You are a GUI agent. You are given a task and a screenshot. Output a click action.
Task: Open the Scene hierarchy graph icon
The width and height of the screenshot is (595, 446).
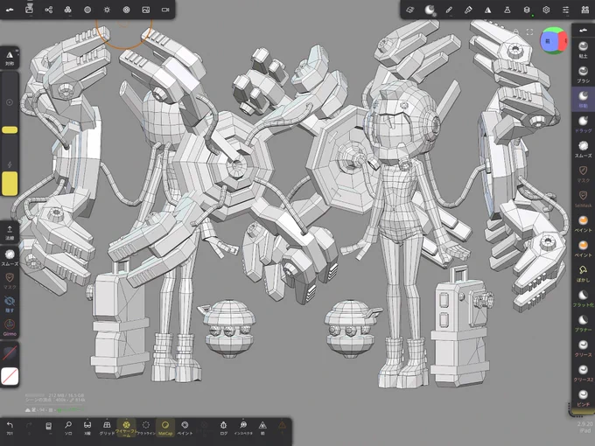coord(49,10)
